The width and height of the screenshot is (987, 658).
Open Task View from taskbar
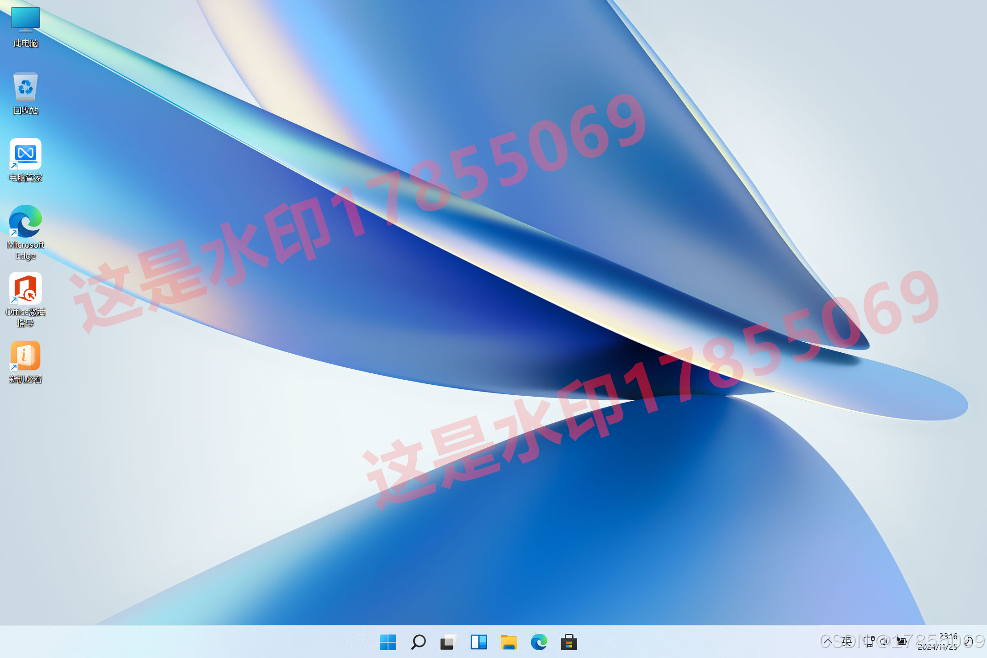[x=448, y=642]
